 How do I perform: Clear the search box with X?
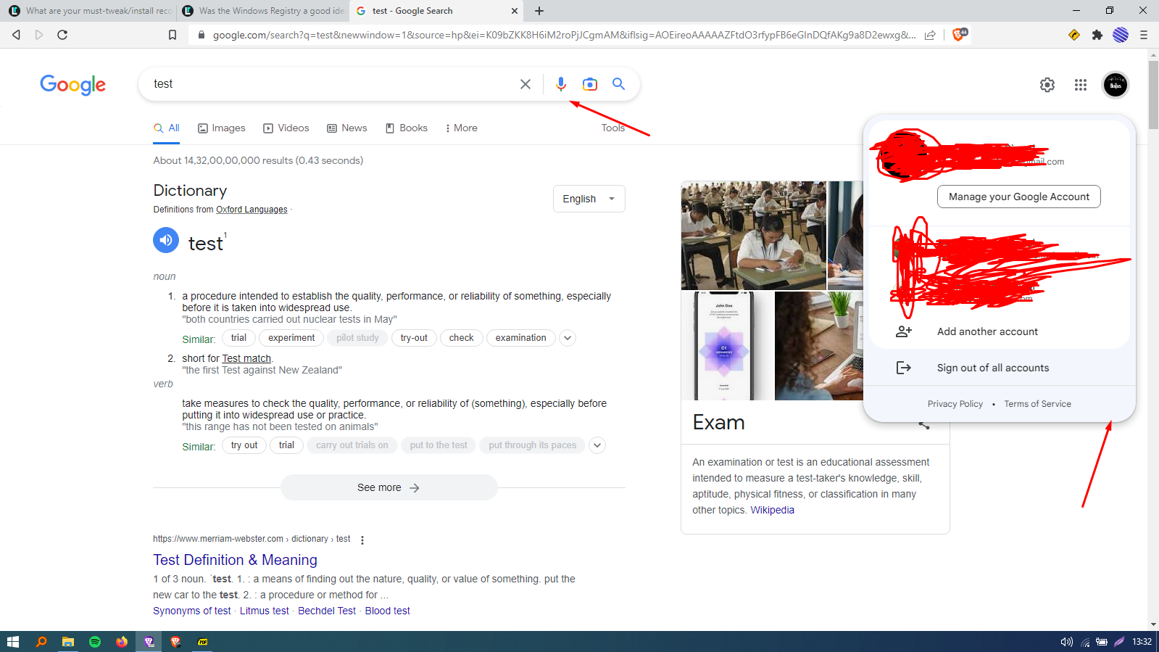pos(526,84)
